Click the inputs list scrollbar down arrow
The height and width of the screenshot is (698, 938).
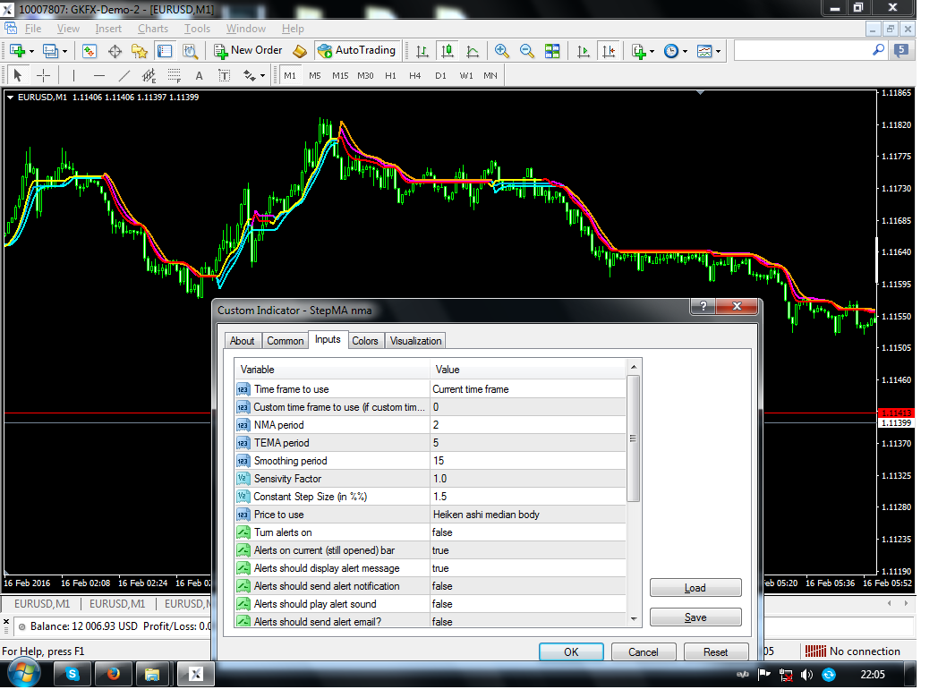click(x=634, y=619)
